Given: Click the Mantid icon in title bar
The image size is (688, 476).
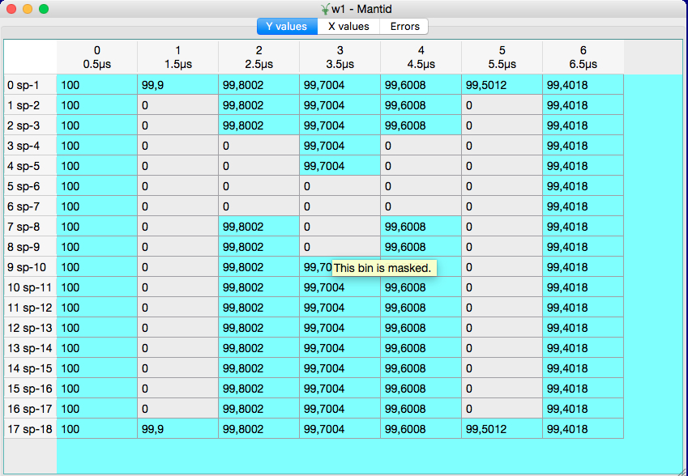Looking at the screenshot, I should click(x=325, y=8).
